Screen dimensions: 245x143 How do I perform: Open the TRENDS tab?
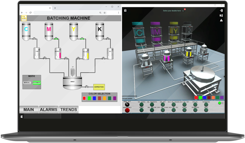tap(69, 110)
